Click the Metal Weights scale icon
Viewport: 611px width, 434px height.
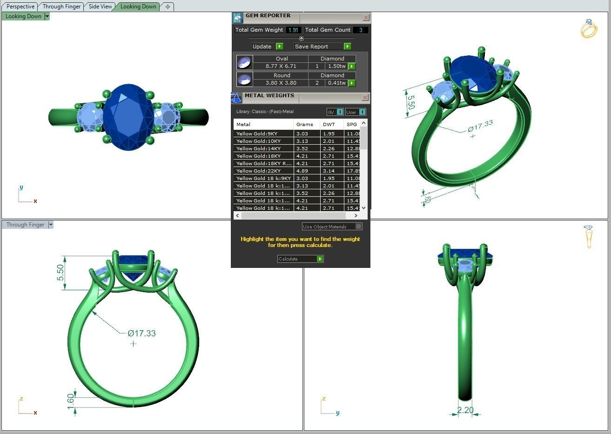(x=236, y=98)
